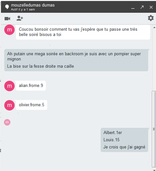This screenshot has width=156, height=171.
Task: Click the contact name mouzelledumas dumas
Action: point(33,5)
